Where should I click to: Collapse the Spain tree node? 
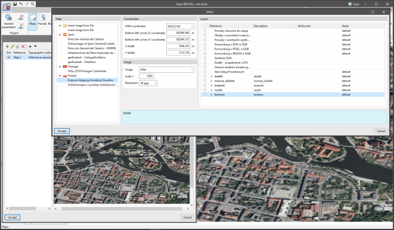click(x=60, y=35)
